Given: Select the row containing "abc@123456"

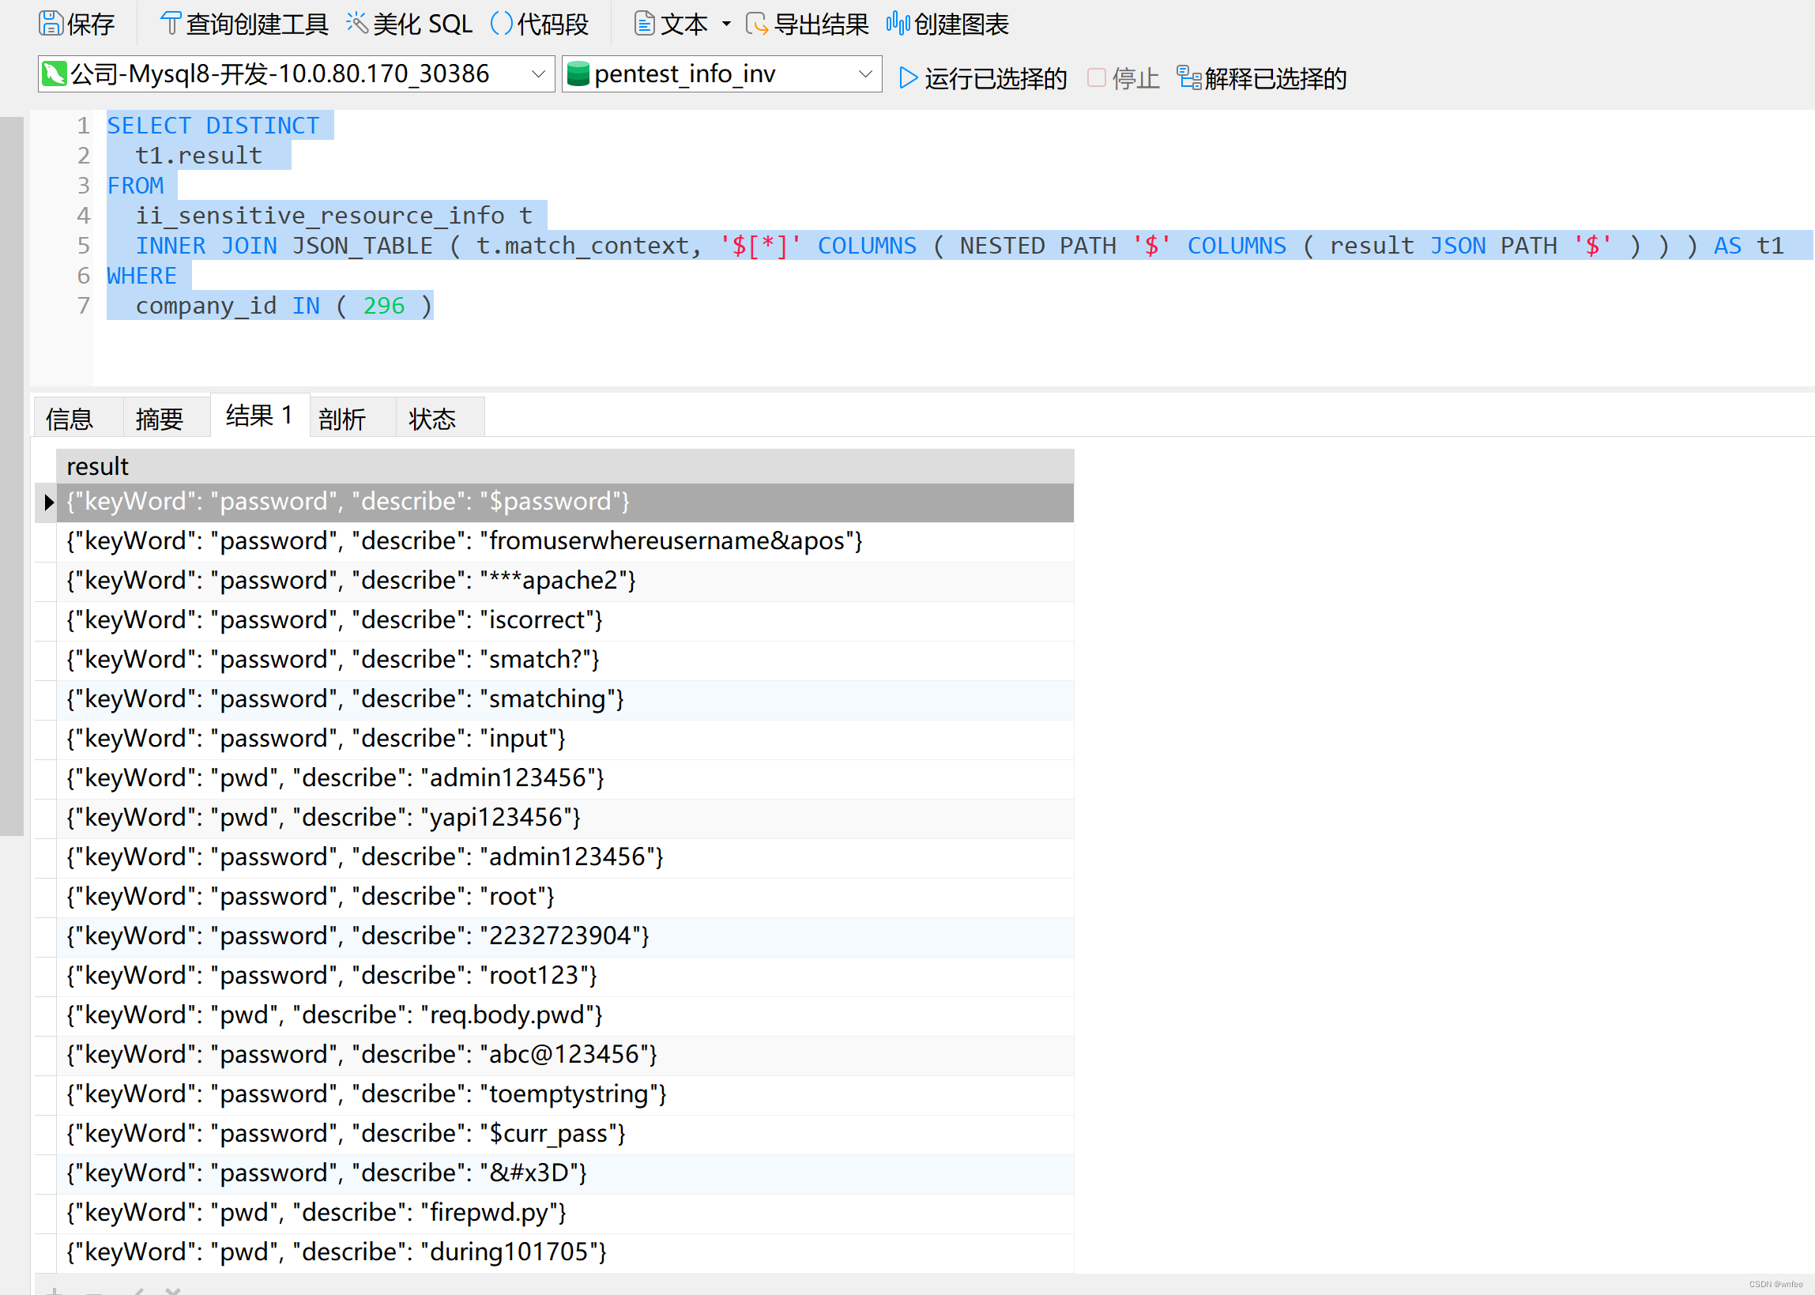Looking at the screenshot, I should click(x=361, y=1054).
